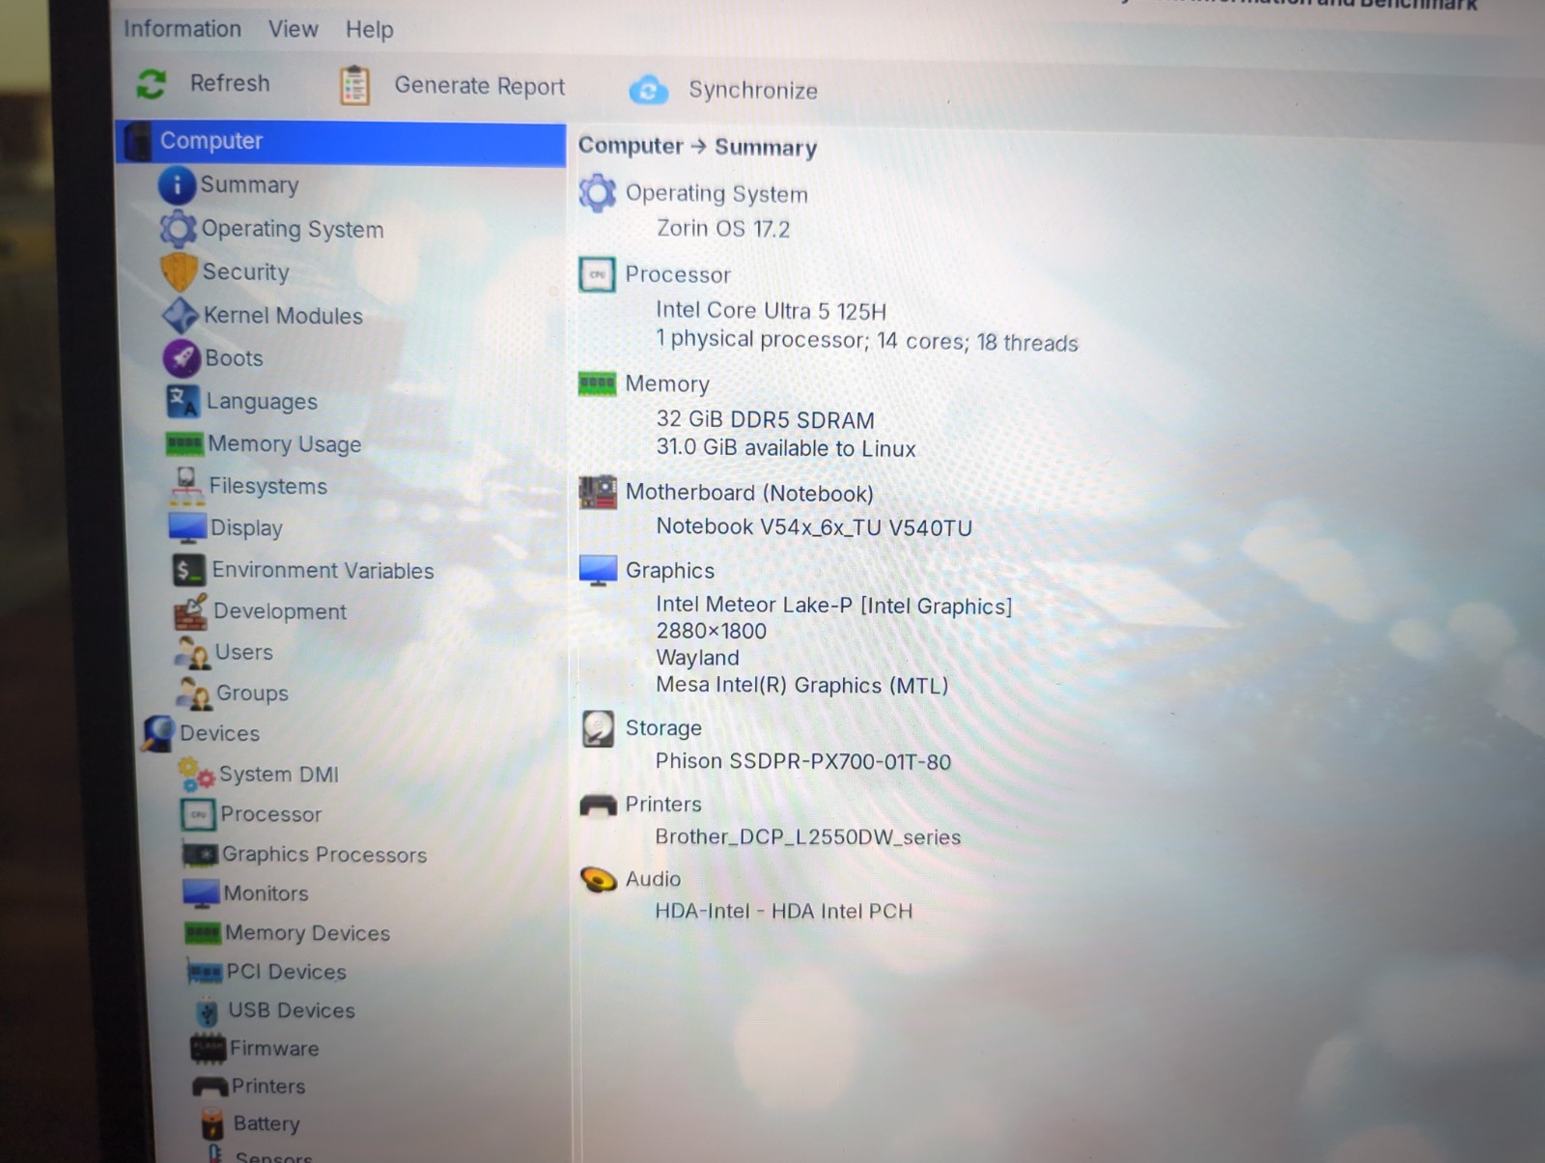The height and width of the screenshot is (1163, 1545).
Task: Select the Environment Variables terminal icon
Action: point(189,570)
